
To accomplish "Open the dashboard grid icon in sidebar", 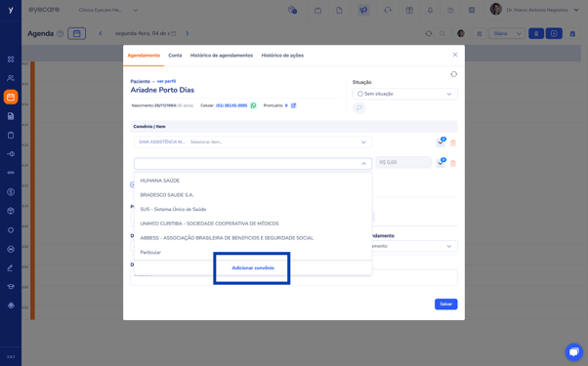I will point(11,60).
